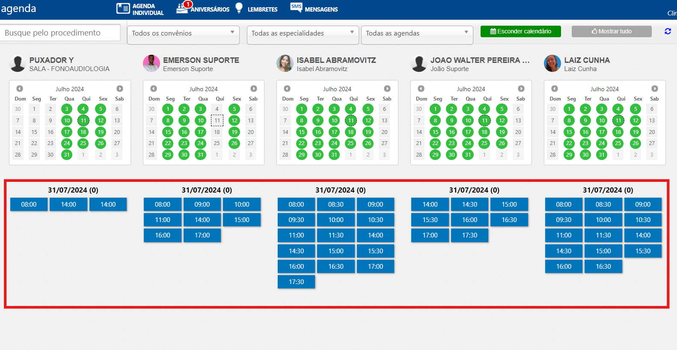
Task: Select day 8 in LAIZ CUNHA calendar
Action: click(569, 121)
